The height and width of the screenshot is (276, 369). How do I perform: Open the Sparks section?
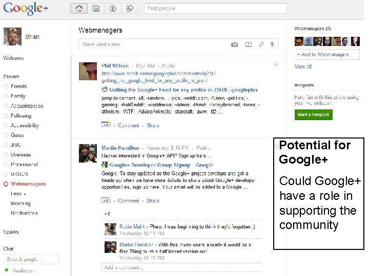click(11, 232)
